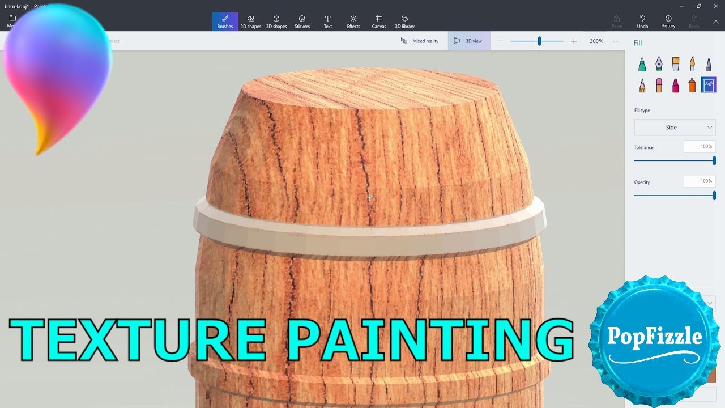Open the Brushes tab

click(225, 22)
